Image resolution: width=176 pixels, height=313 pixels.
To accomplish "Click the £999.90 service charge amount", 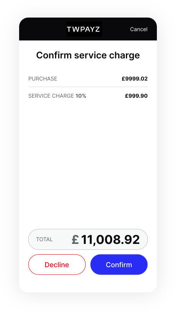I will pyautogui.click(x=136, y=96).
